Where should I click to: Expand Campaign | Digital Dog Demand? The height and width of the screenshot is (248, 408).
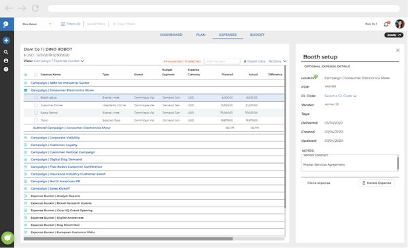[26, 160]
